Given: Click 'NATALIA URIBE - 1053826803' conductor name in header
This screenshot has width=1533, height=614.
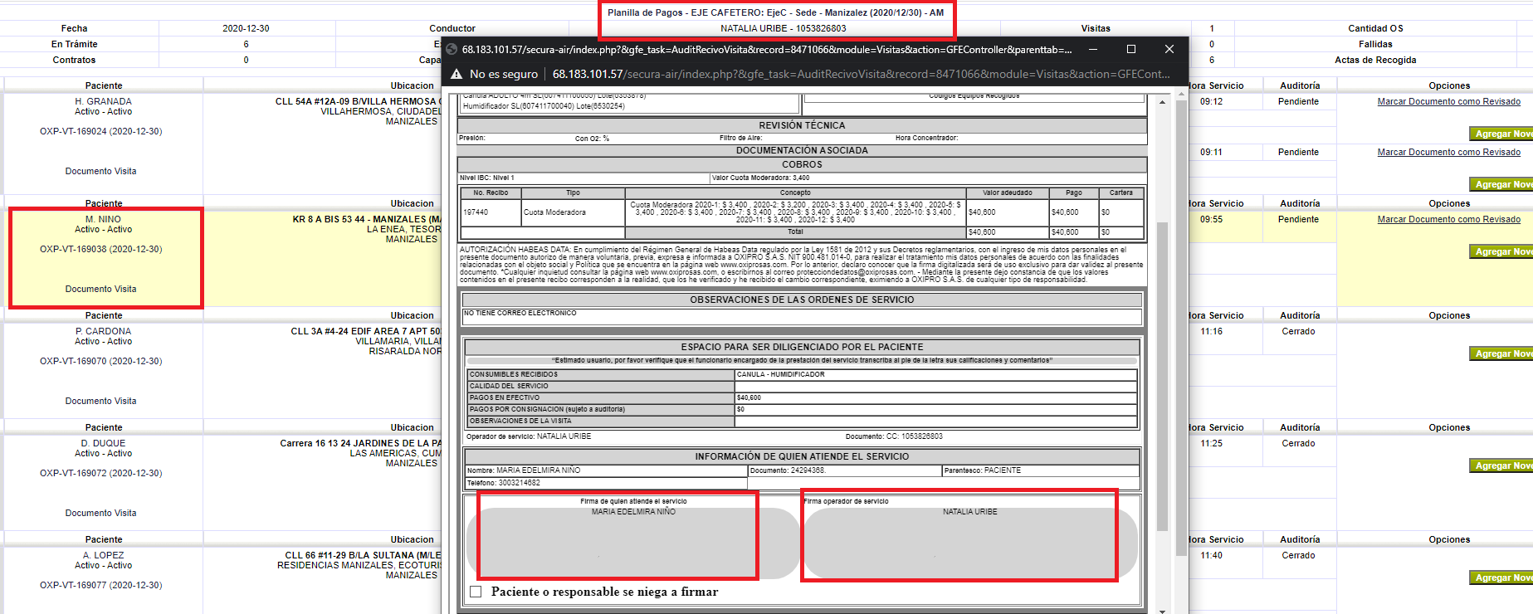Looking at the screenshot, I should point(784,28).
